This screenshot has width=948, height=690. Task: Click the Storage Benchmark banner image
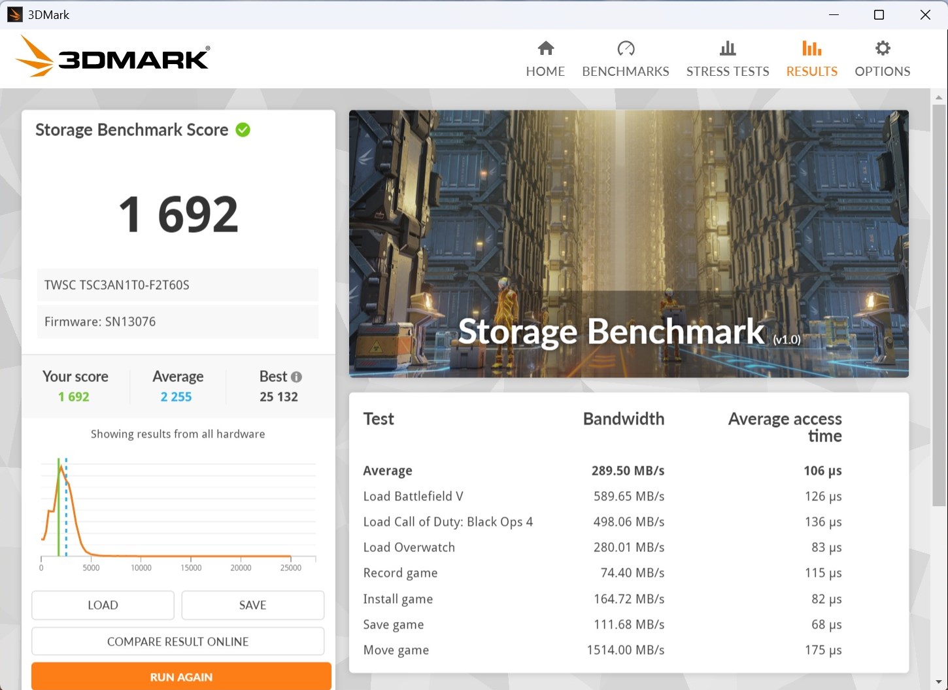628,243
